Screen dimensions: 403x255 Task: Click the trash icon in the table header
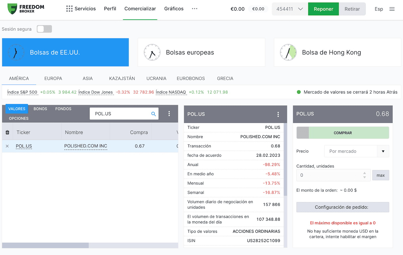coord(7,132)
